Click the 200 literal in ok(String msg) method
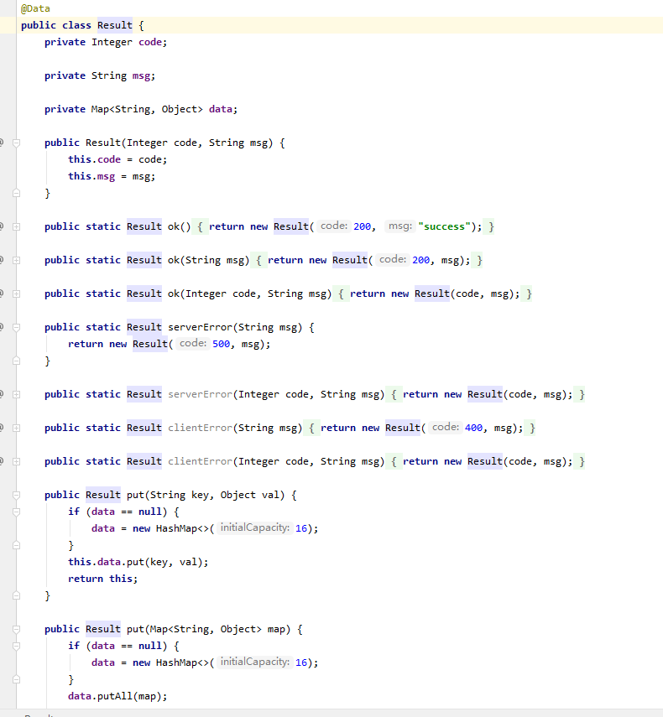Image resolution: width=663 pixels, height=717 pixels. tap(421, 260)
